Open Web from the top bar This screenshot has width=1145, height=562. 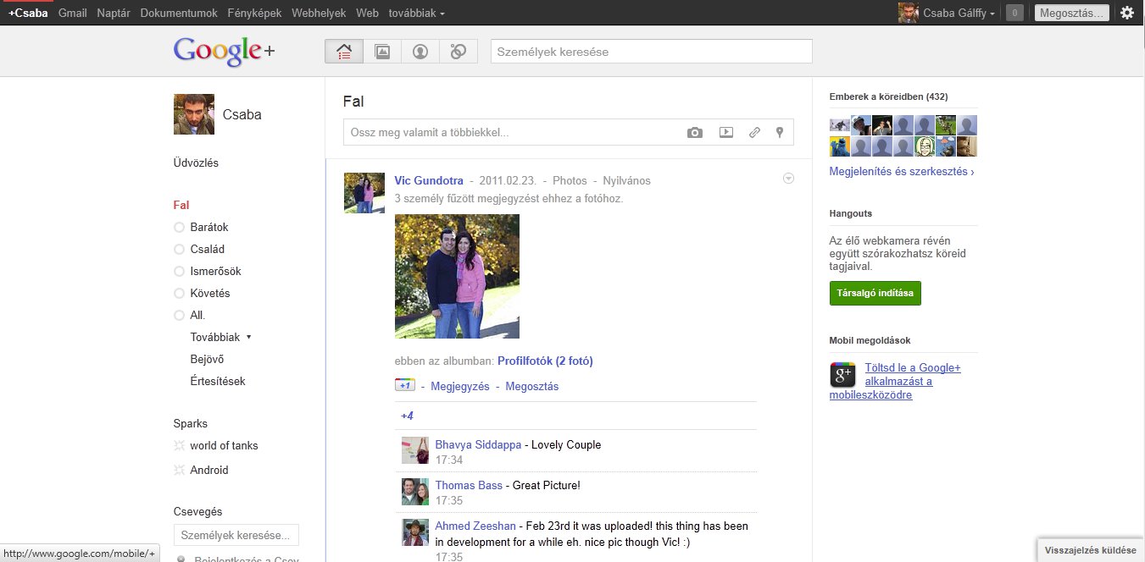click(x=367, y=13)
